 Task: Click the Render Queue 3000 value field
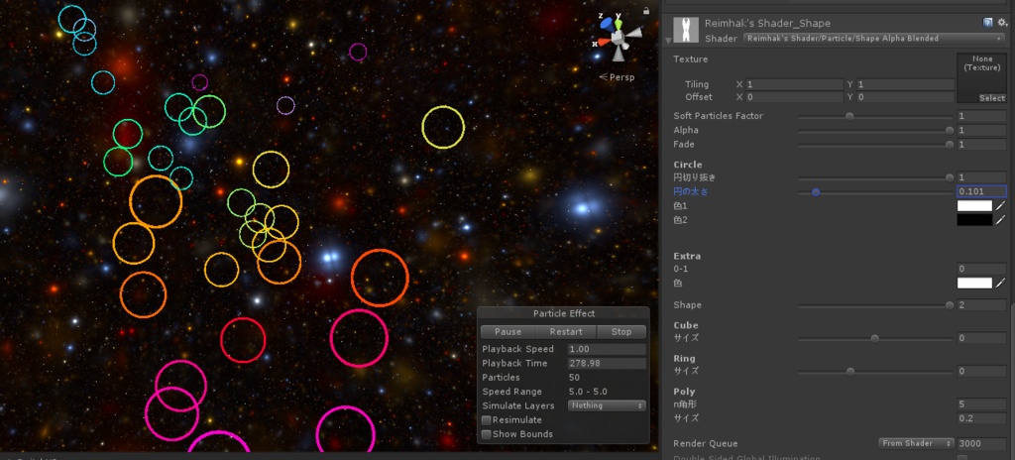[982, 444]
